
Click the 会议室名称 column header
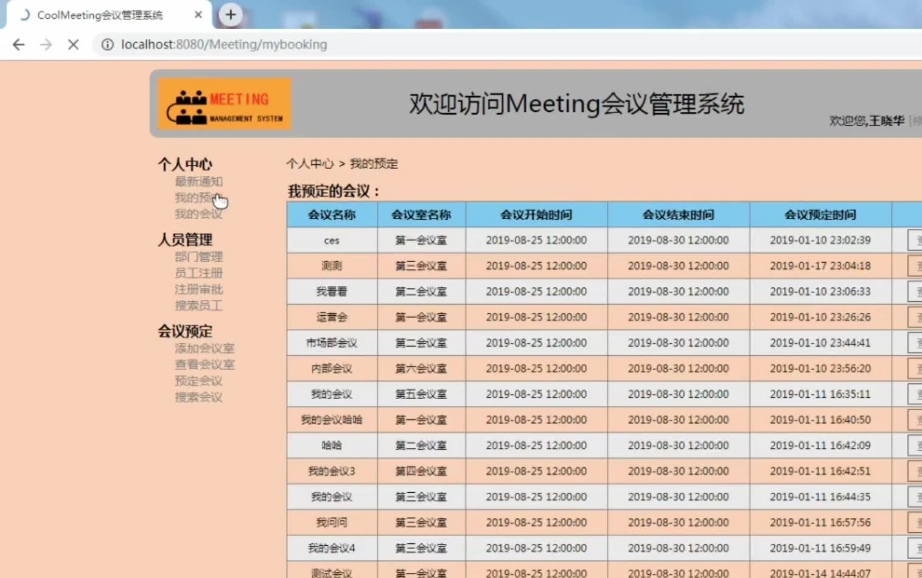point(421,215)
